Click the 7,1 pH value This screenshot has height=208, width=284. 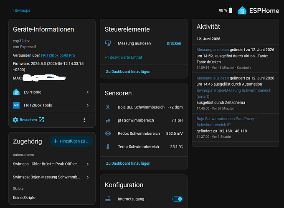click(177, 120)
